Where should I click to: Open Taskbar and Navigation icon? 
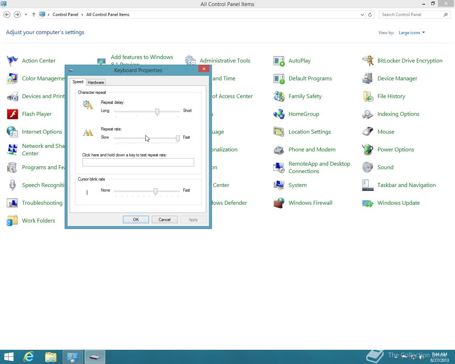[368, 185]
